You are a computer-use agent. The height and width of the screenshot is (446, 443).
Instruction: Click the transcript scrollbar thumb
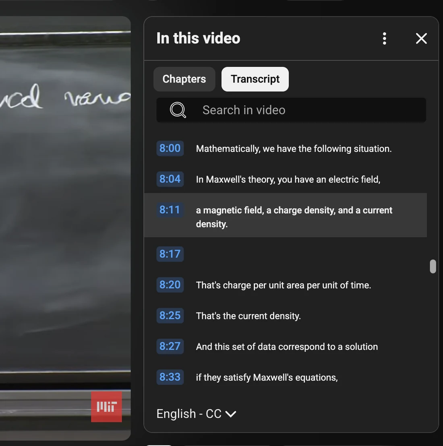click(x=433, y=266)
